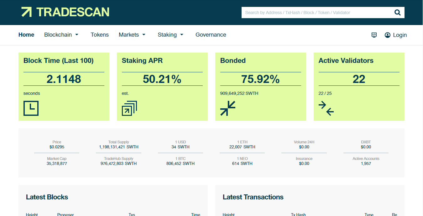Expand the Markets dropdown menu
This screenshot has width=423, height=216.
click(x=132, y=35)
